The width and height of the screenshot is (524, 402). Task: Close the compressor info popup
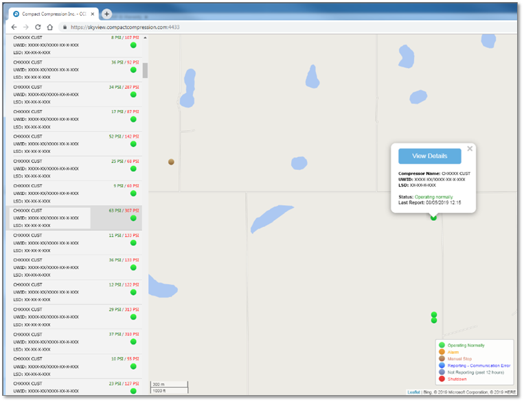point(470,148)
